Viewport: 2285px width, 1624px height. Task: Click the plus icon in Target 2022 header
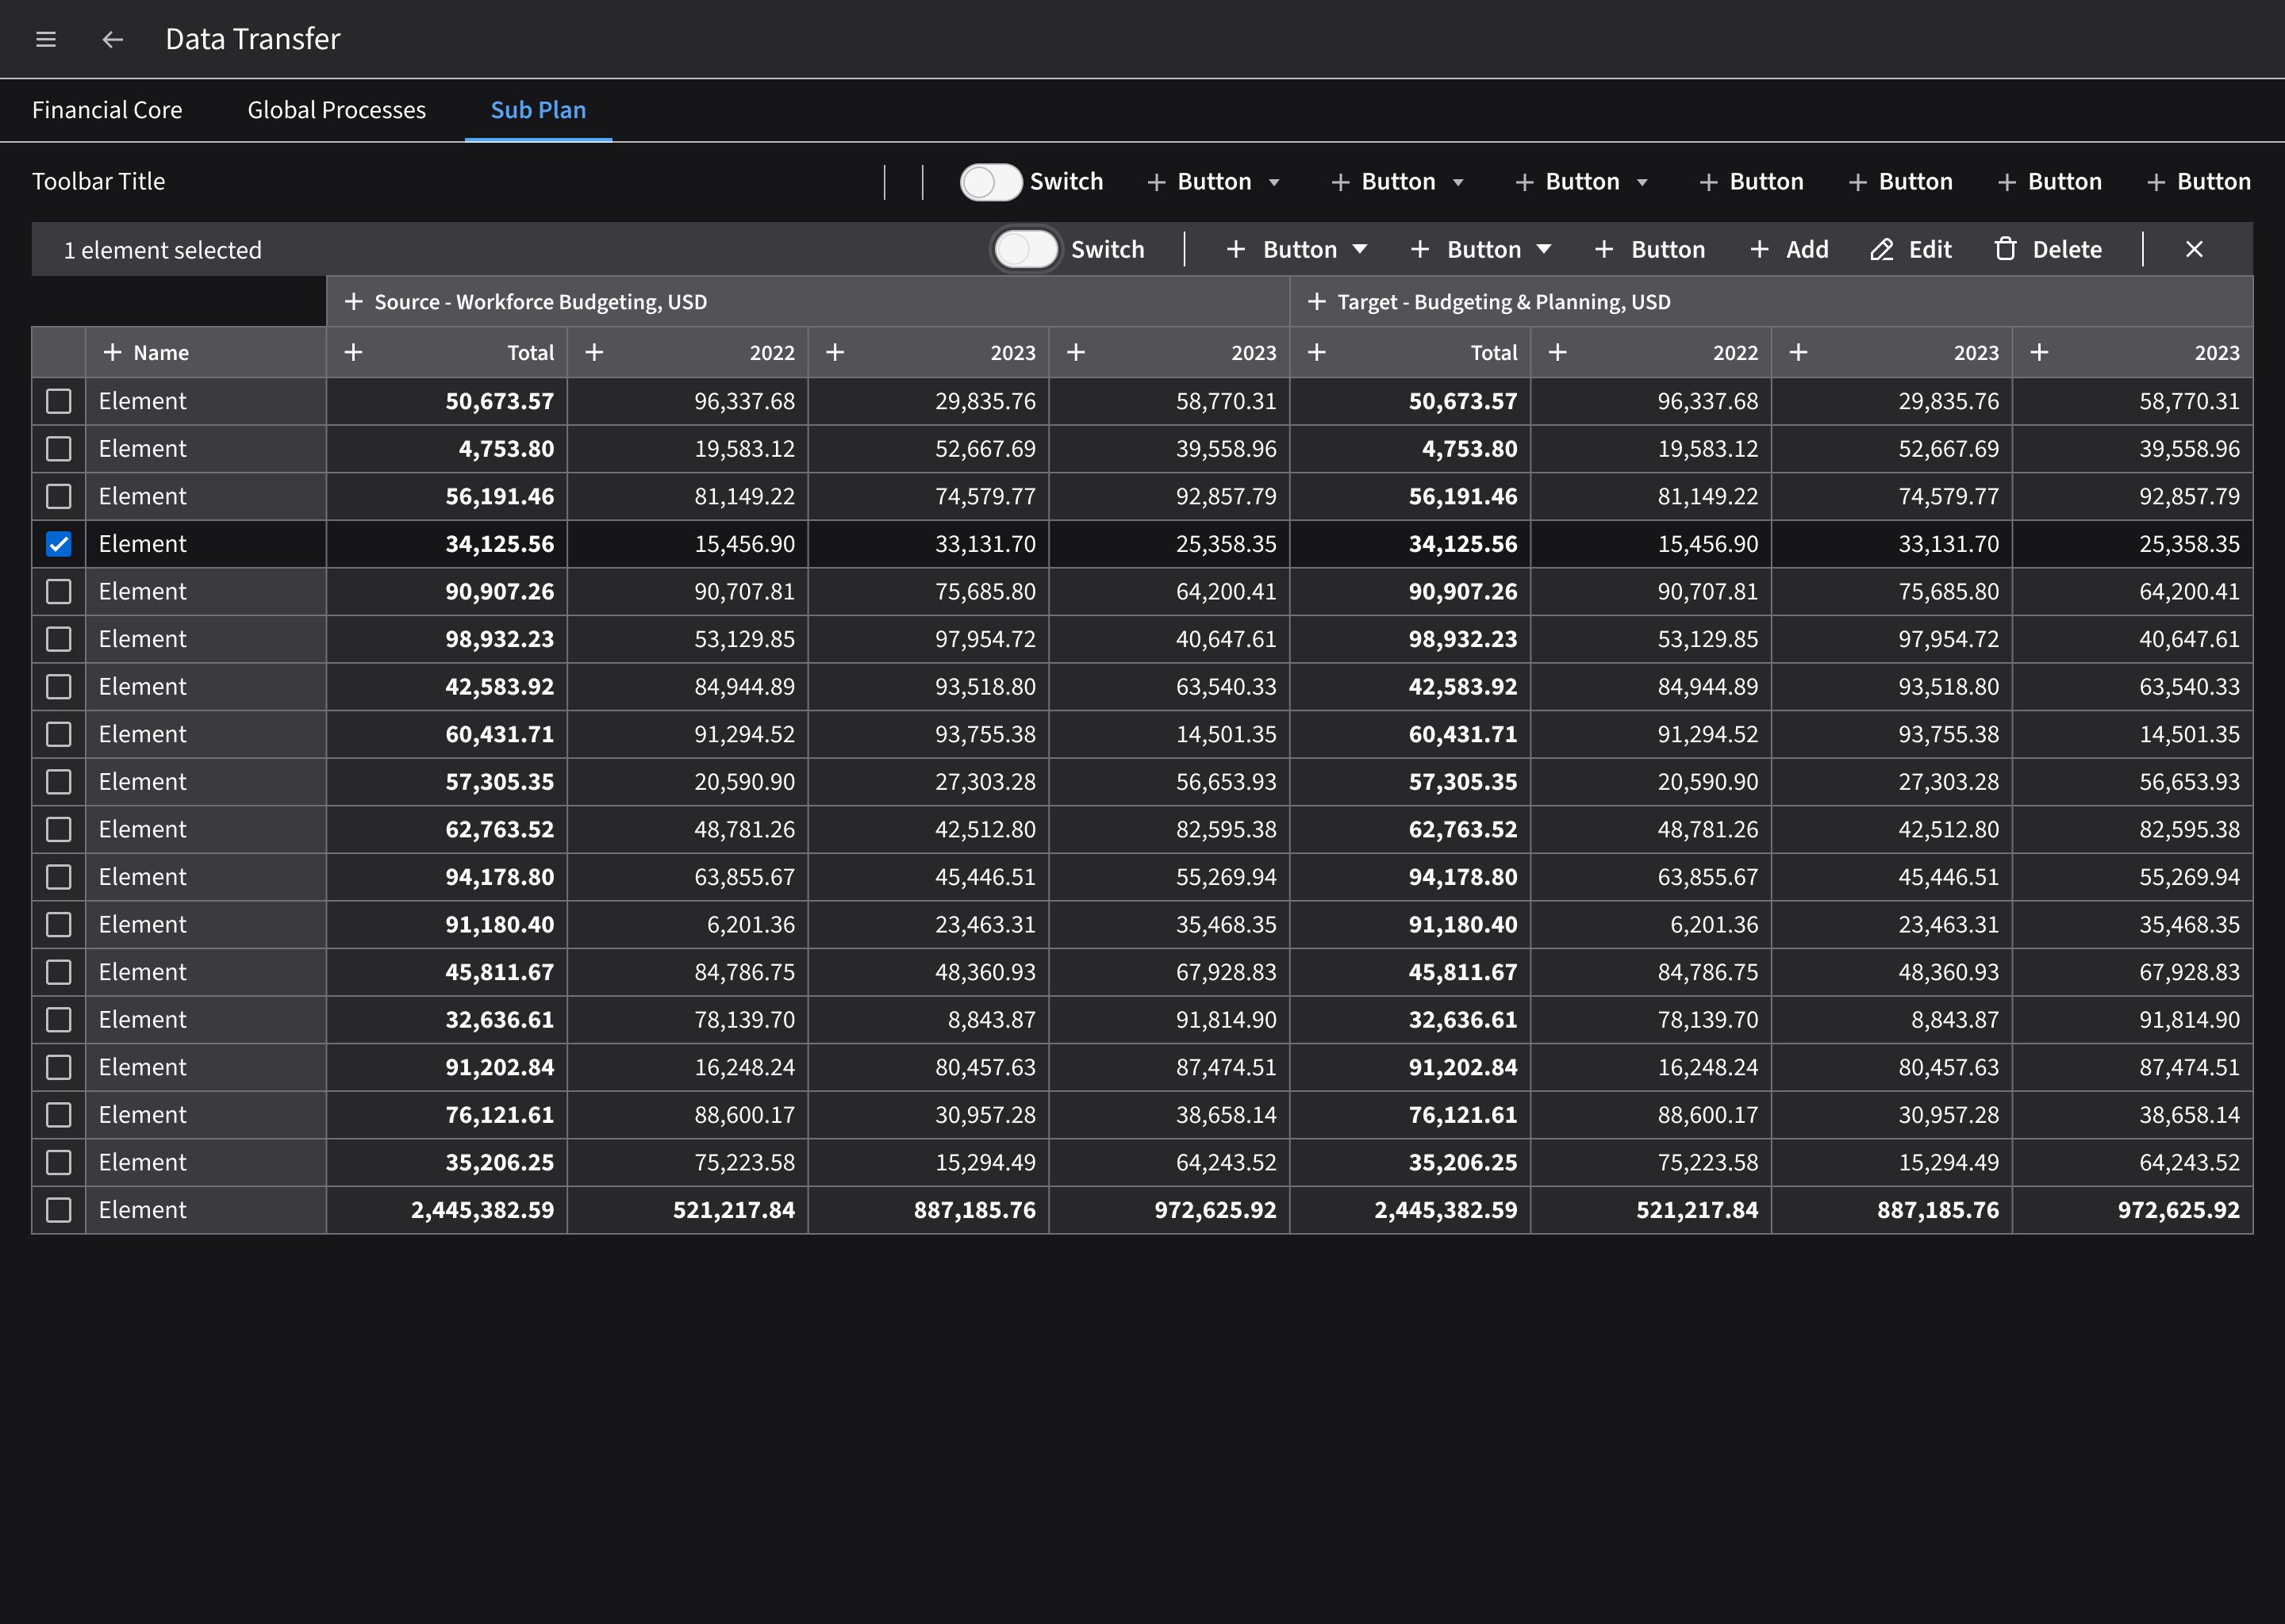pos(1557,353)
